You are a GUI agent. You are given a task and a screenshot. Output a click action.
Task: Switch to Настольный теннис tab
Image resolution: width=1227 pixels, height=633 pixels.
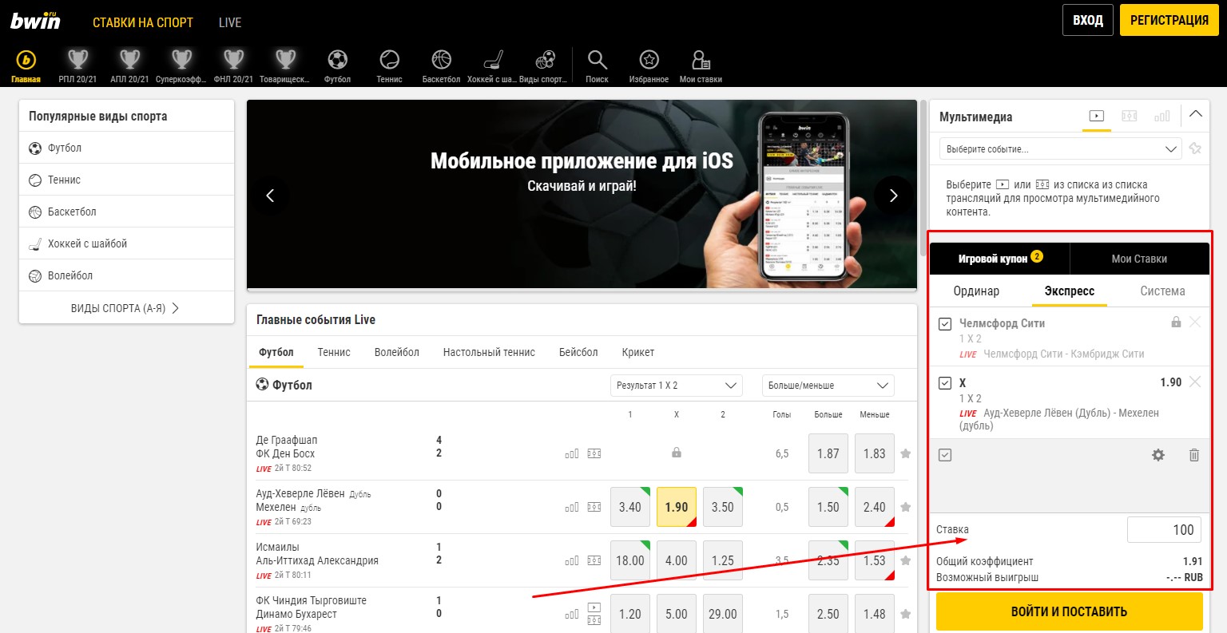pyautogui.click(x=489, y=352)
